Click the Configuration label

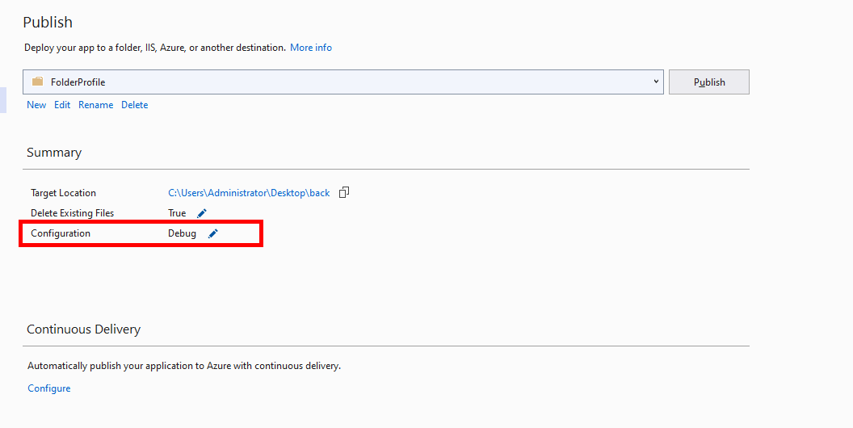[x=61, y=233]
